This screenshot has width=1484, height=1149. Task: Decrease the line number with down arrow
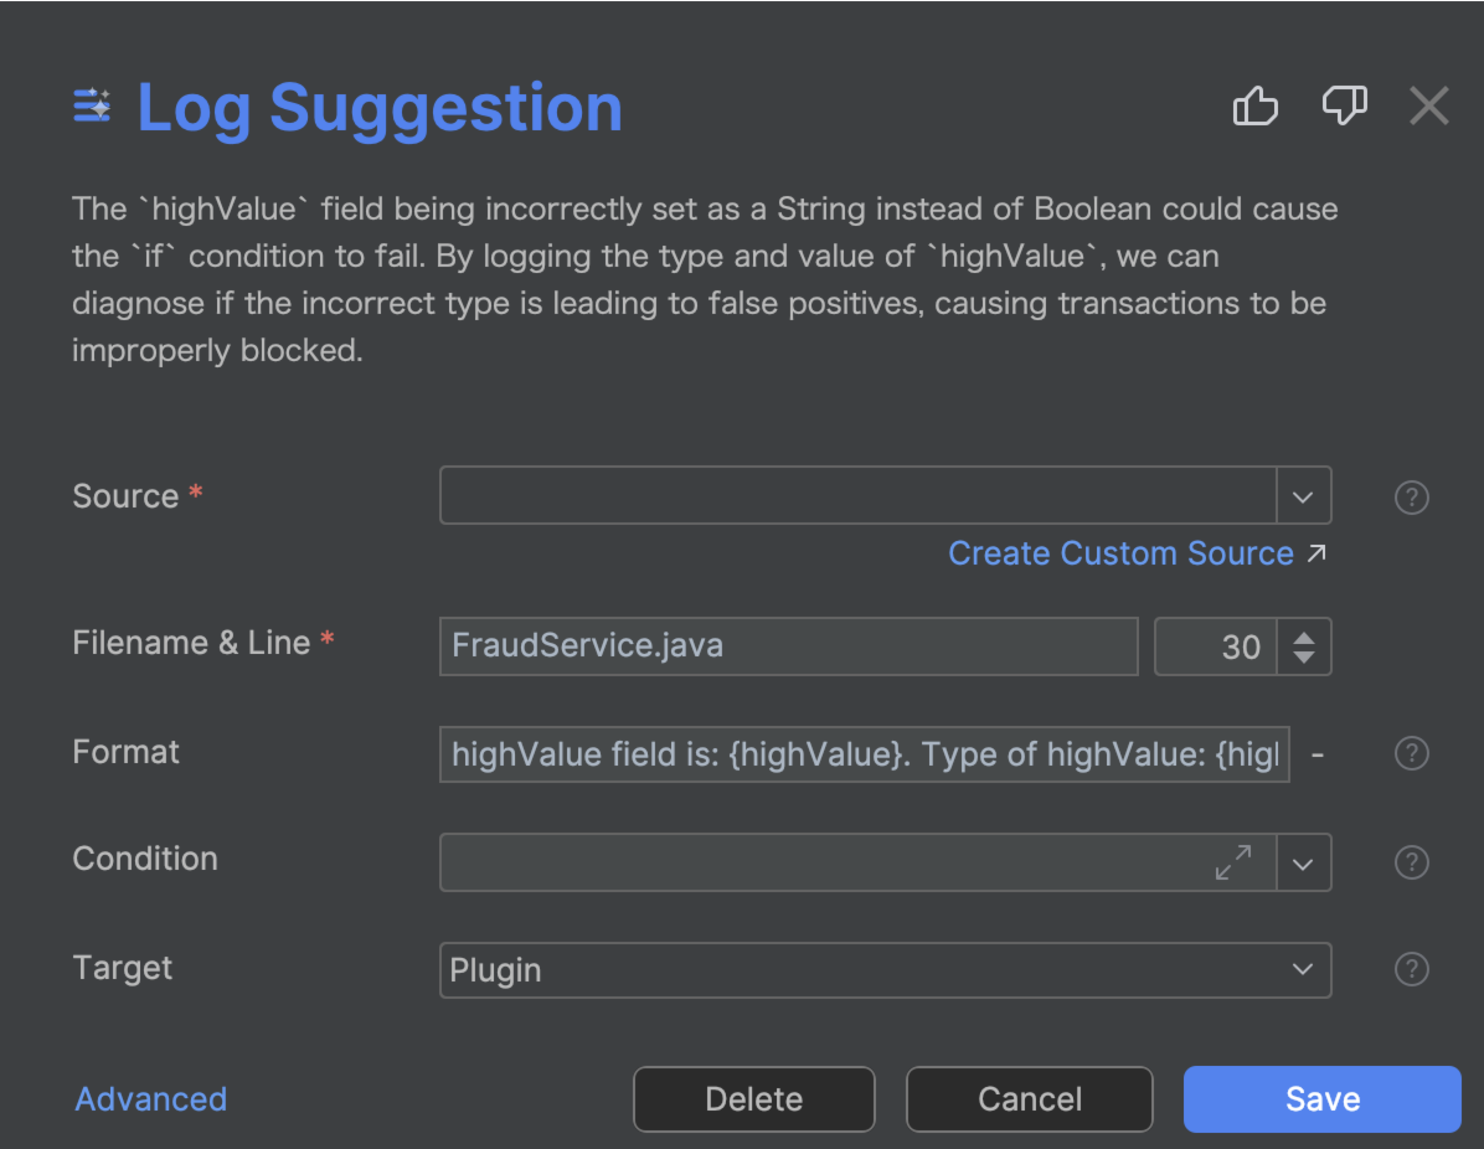pyautogui.click(x=1303, y=657)
